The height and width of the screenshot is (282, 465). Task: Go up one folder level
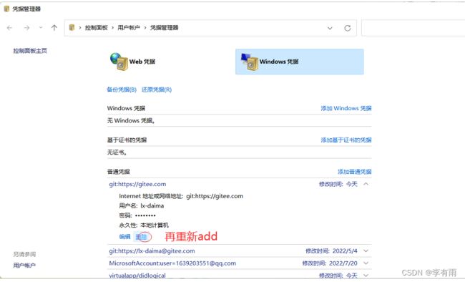(54, 28)
